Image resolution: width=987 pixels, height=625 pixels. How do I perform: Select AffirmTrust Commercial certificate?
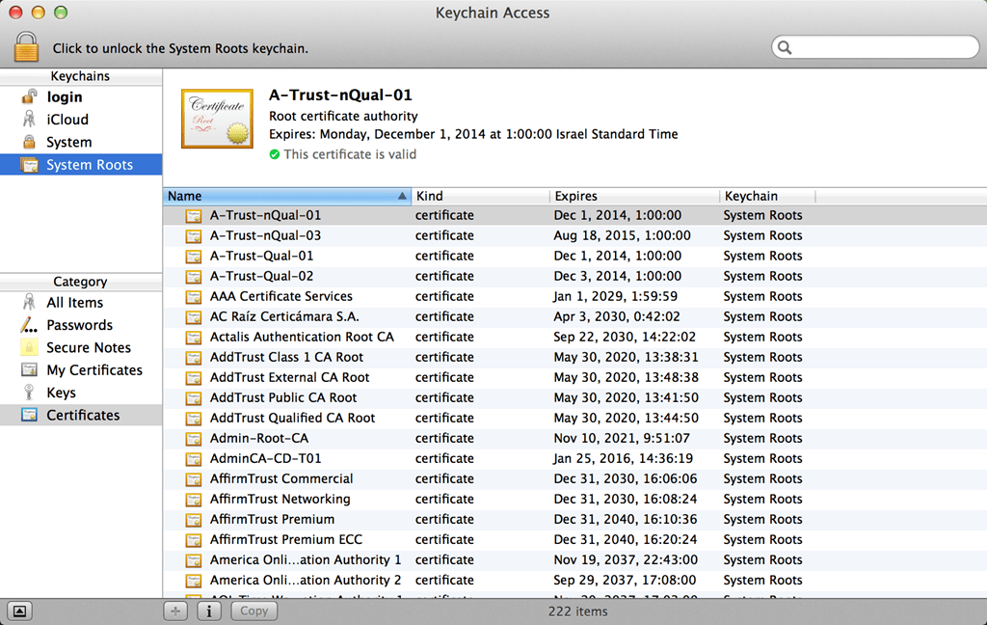tap(574, 478)
